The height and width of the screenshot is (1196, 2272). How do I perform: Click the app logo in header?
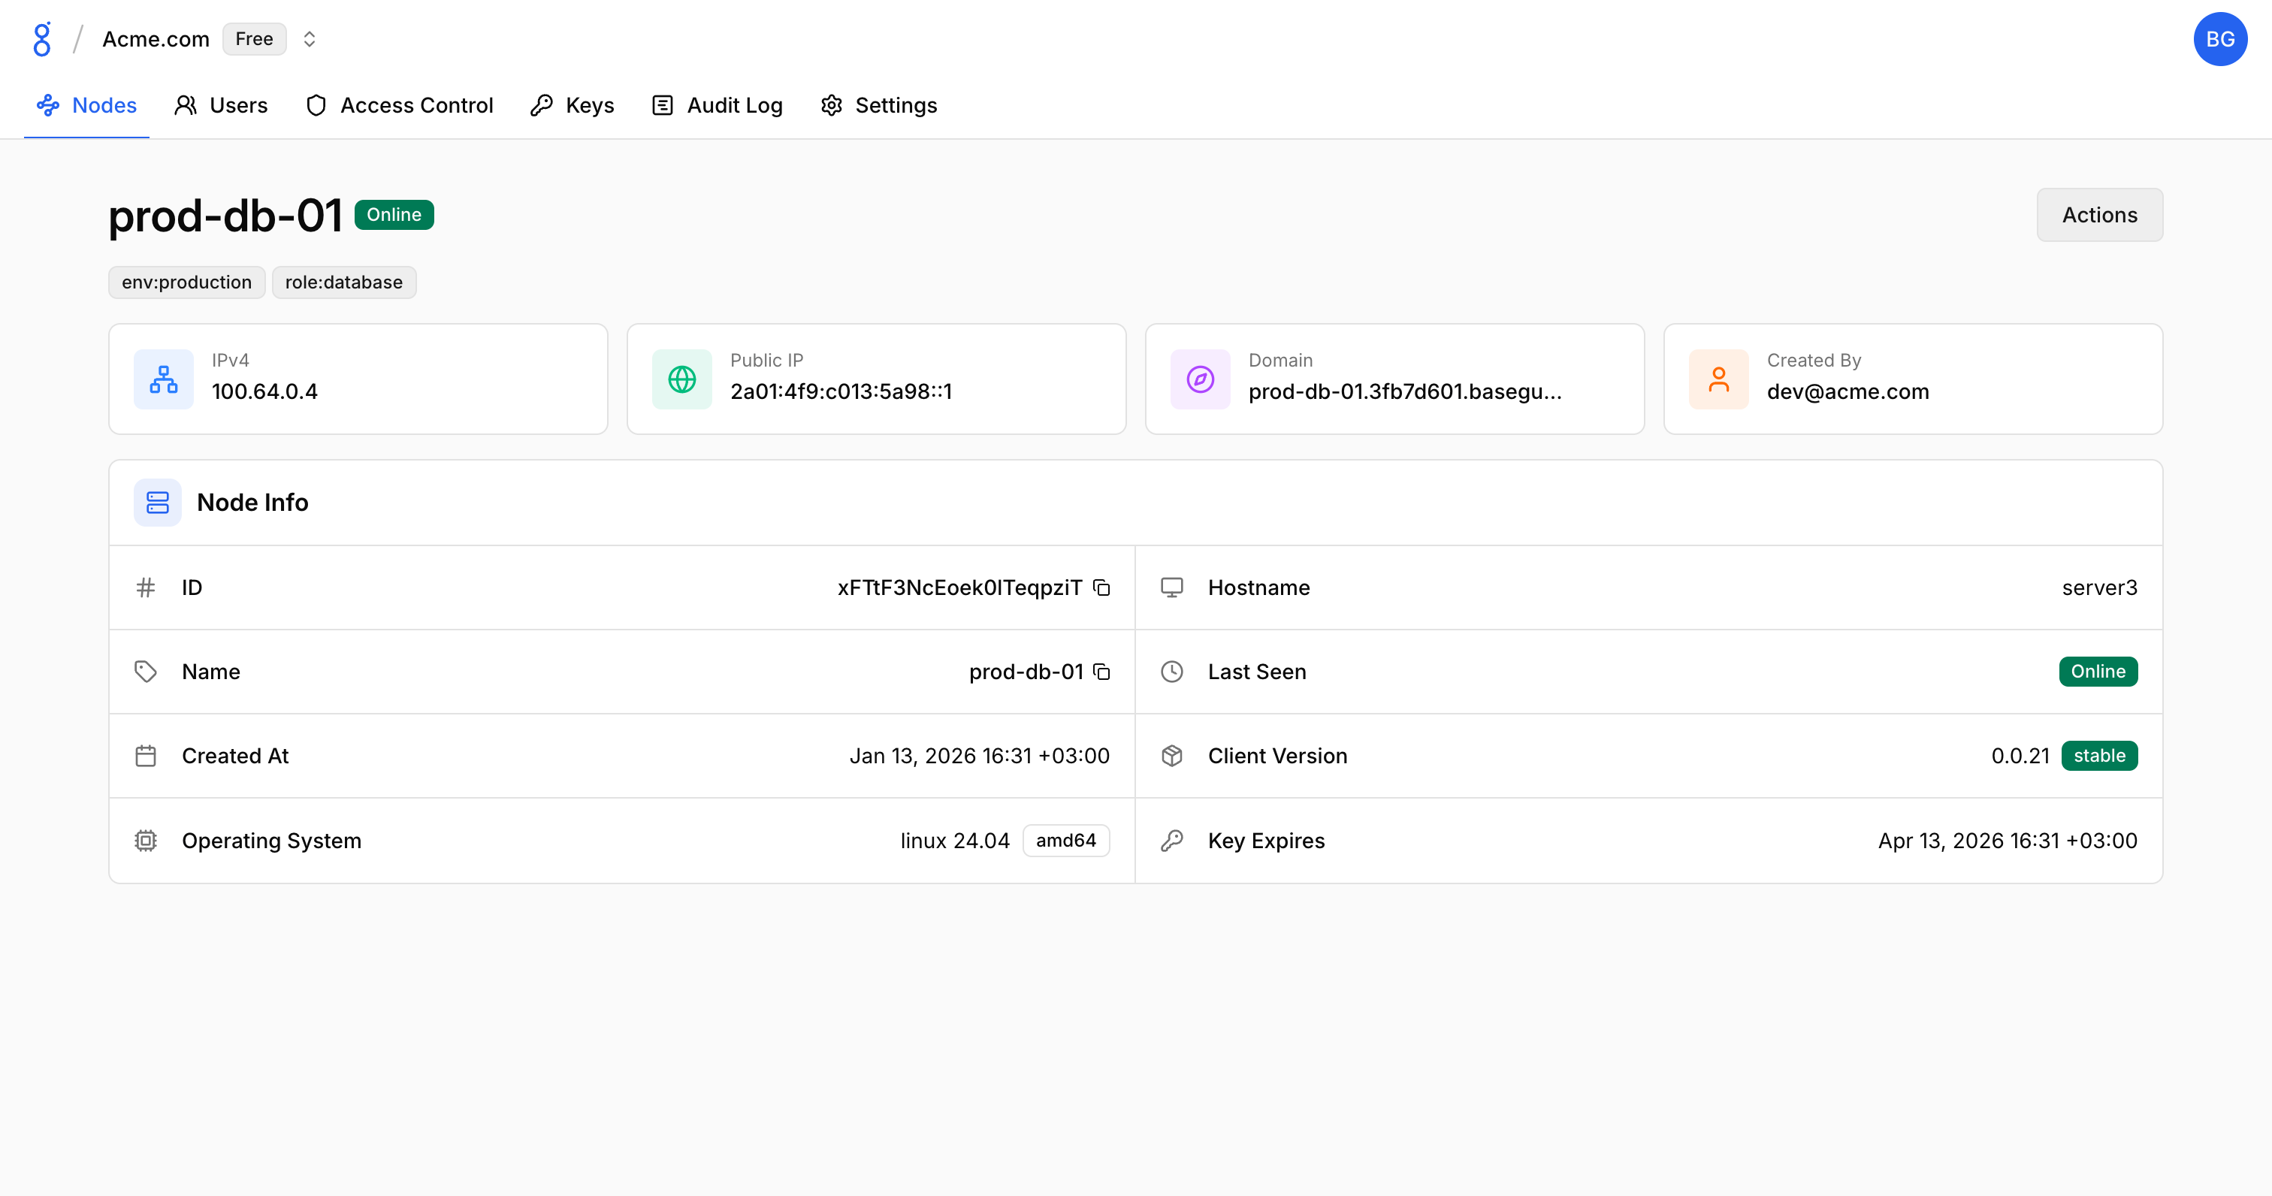click(41, 39)
